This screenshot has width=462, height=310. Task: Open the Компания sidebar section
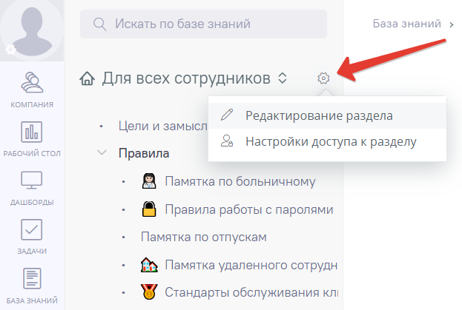[32, 90]
